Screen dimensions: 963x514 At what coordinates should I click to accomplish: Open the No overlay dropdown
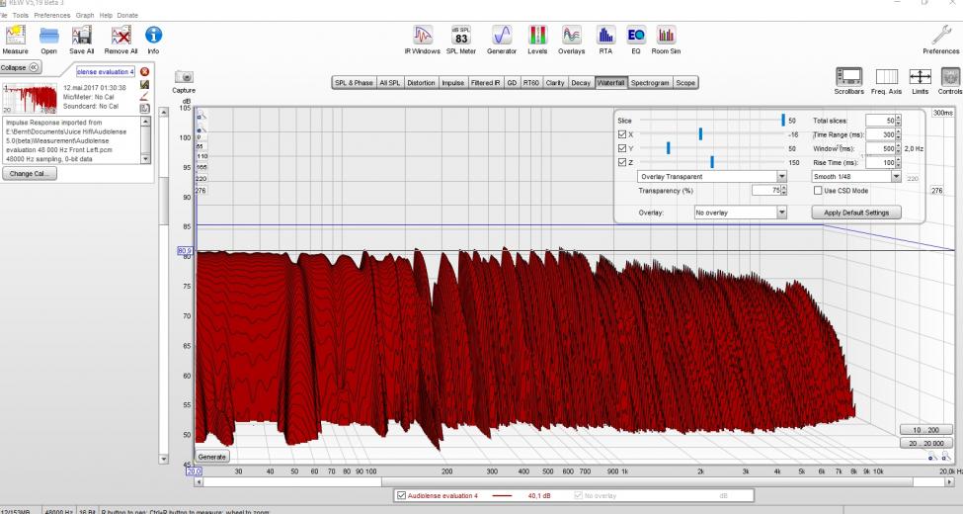[x=781, y=213]
